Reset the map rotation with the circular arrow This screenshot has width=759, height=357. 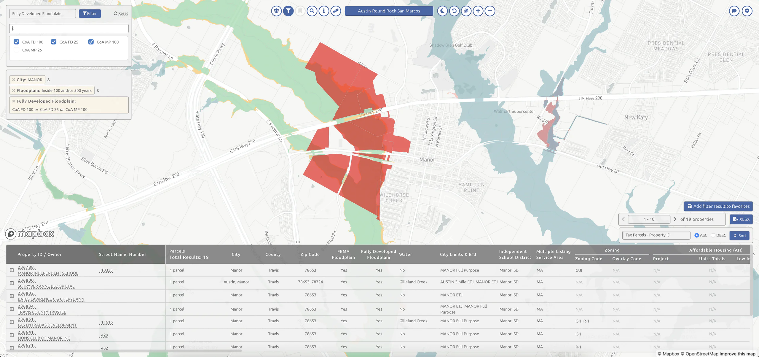coord(454,11)
